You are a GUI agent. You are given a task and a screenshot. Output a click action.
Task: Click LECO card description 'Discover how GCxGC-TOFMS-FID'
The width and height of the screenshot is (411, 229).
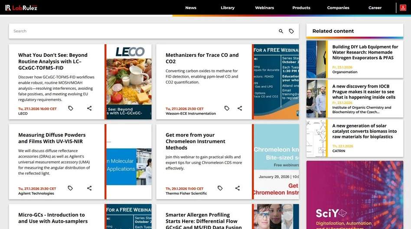pyautogui.click(x=56, y=88)
